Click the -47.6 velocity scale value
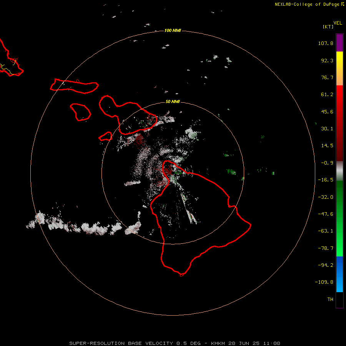Viewport: 346px width, 346px height. point(326,214)
